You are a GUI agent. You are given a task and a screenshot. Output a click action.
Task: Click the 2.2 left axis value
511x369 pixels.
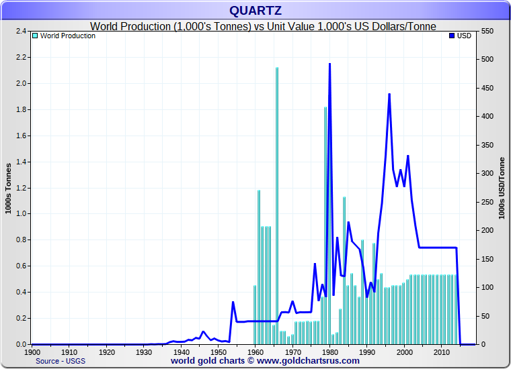[x=22, y=58]
